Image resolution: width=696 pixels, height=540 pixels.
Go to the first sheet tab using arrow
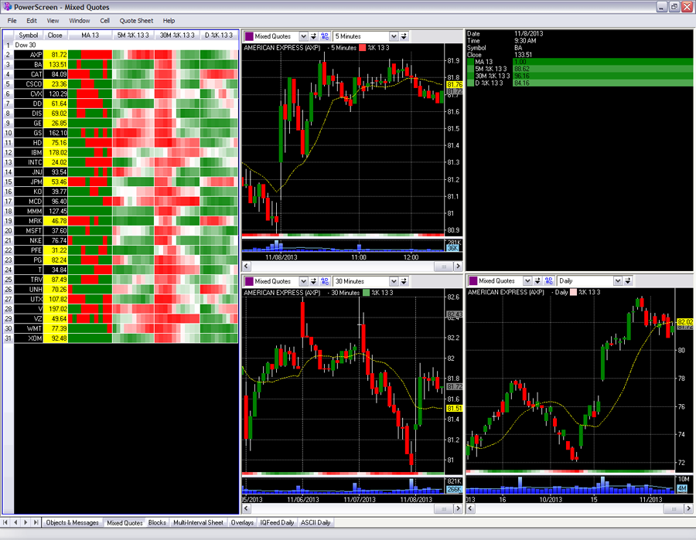coord(5,523)
